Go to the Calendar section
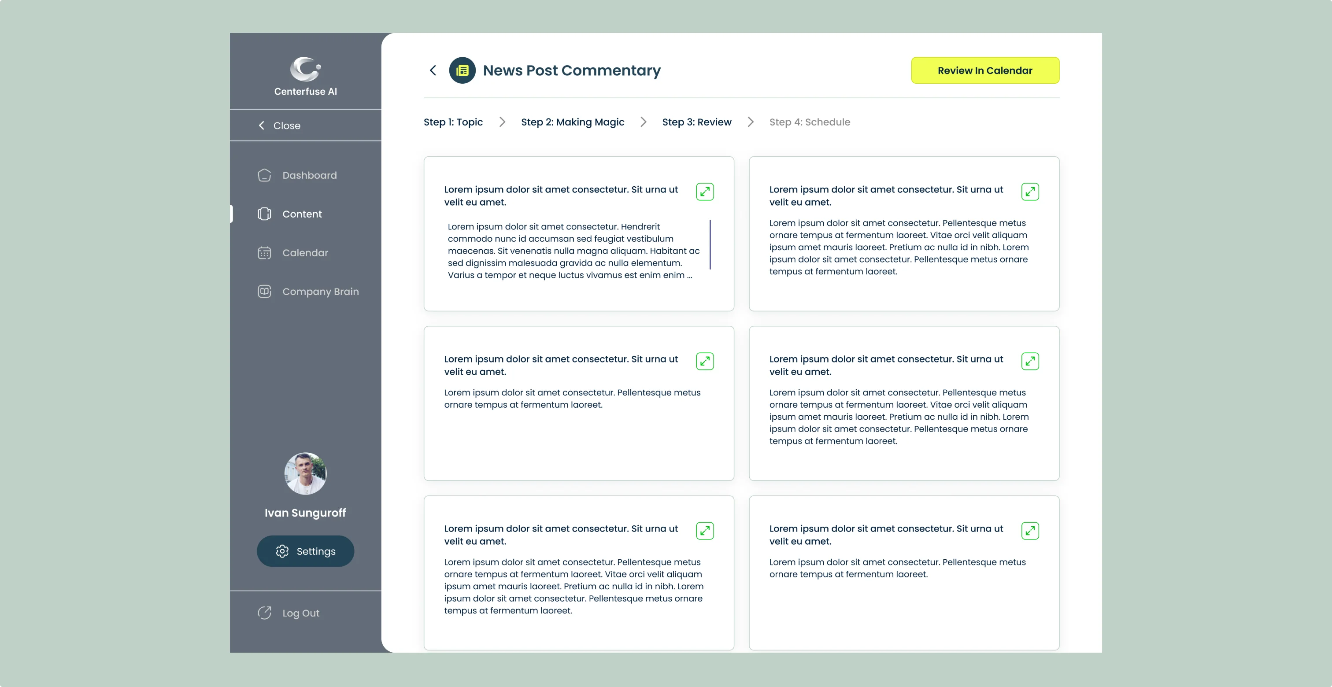This screenshot has width=1332, height=687. point(304,253)
